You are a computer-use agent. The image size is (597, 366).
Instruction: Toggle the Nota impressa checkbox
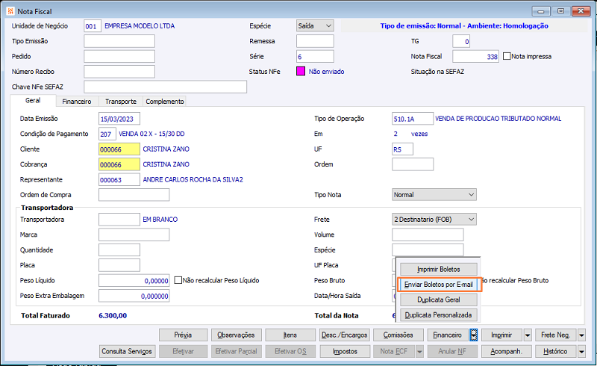pos(507,56)
